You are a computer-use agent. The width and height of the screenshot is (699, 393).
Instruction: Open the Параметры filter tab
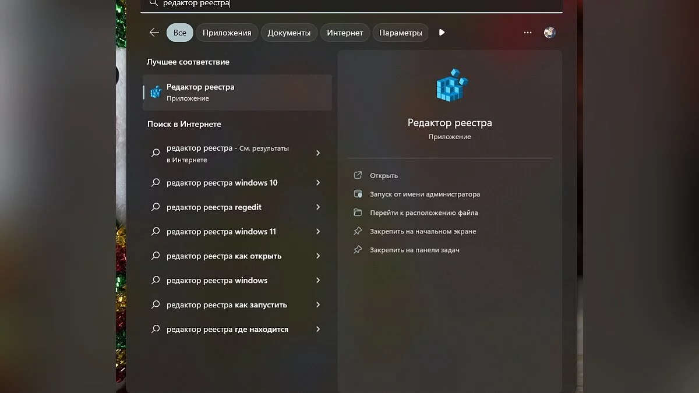coord(401,33)
